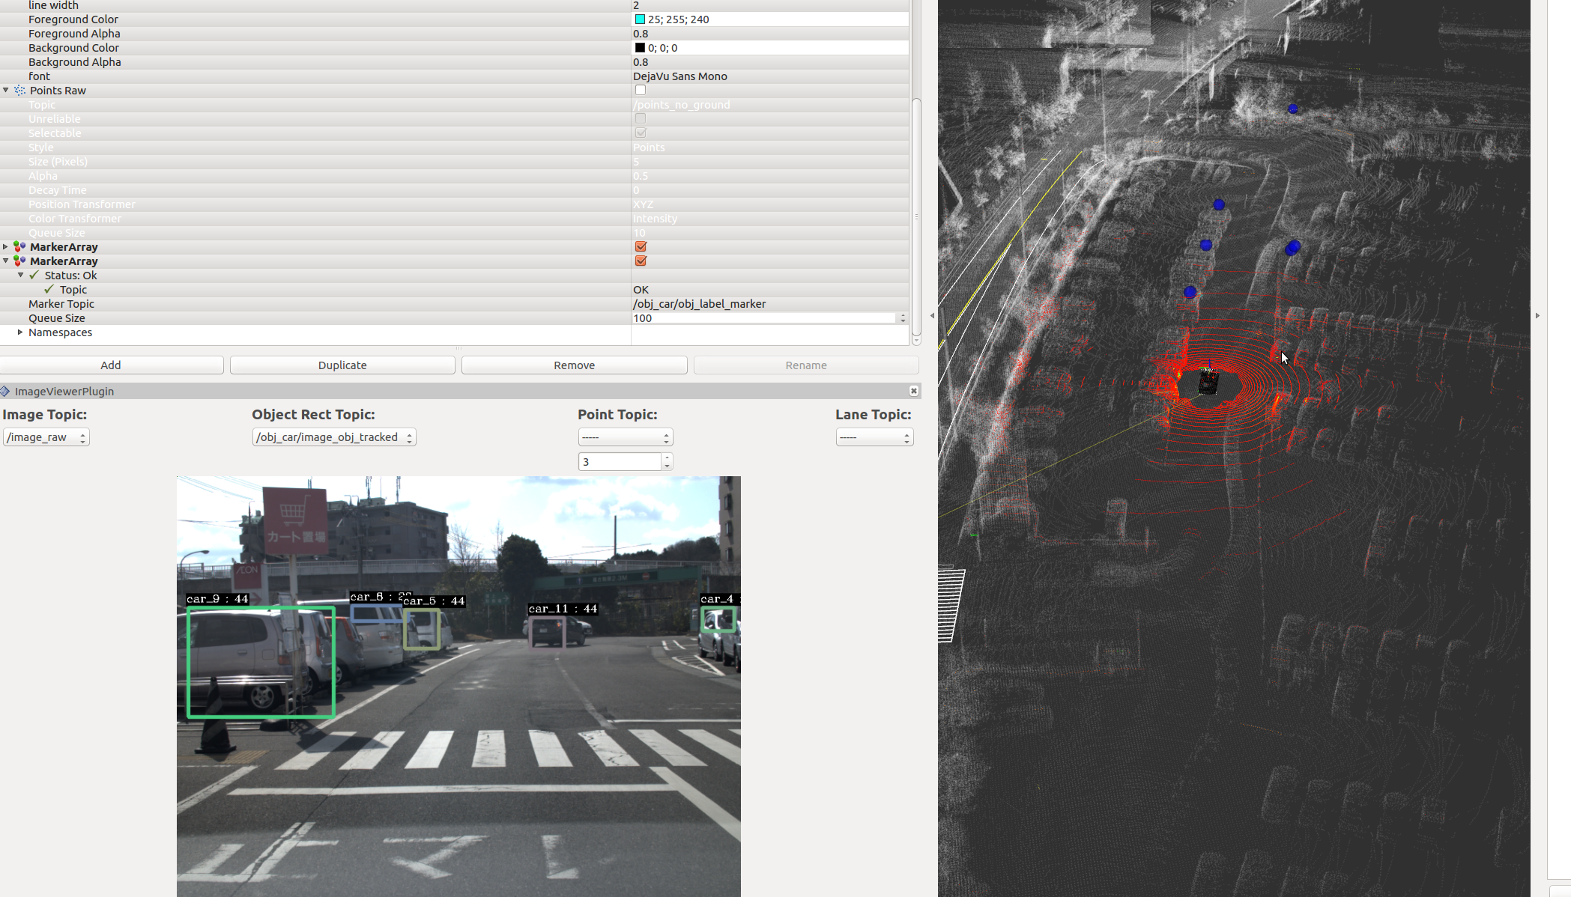
Task: Open the Lane Topic dropdown
Action: coord(874,437)
